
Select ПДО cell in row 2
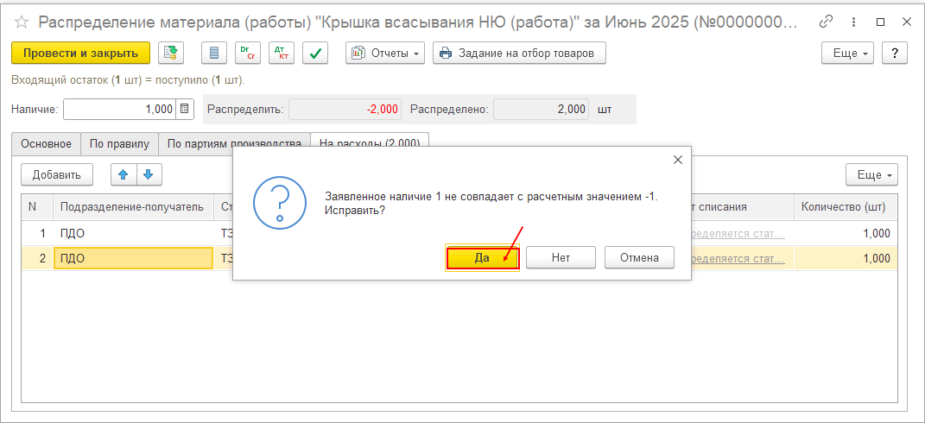pyautogui.click(x=133, y=258)
